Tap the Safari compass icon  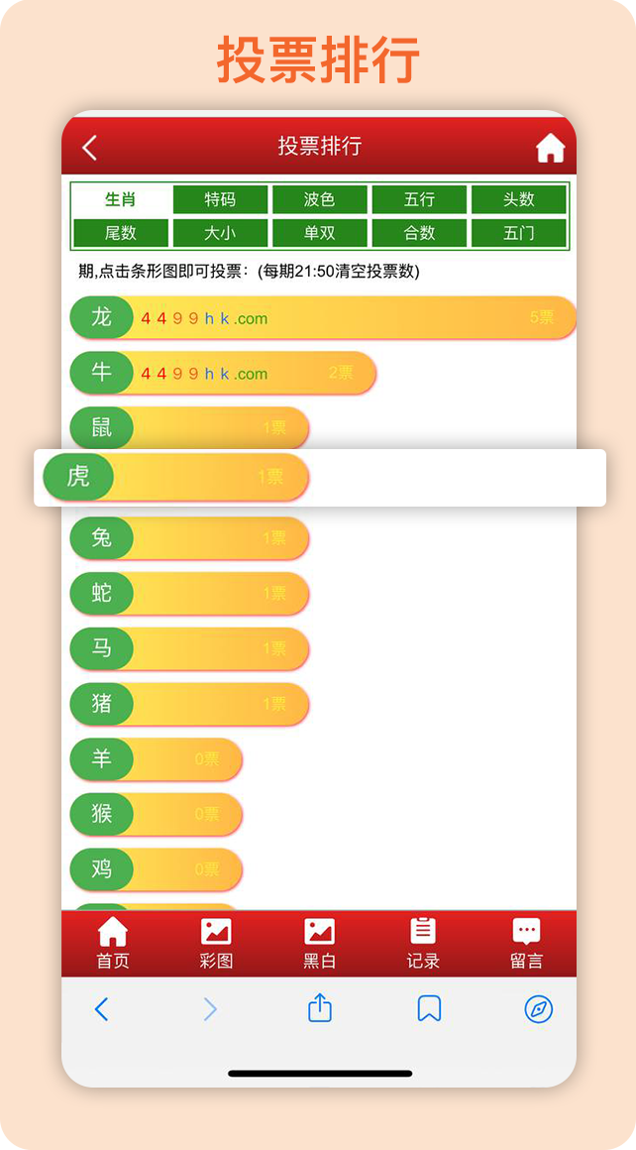538,1009
